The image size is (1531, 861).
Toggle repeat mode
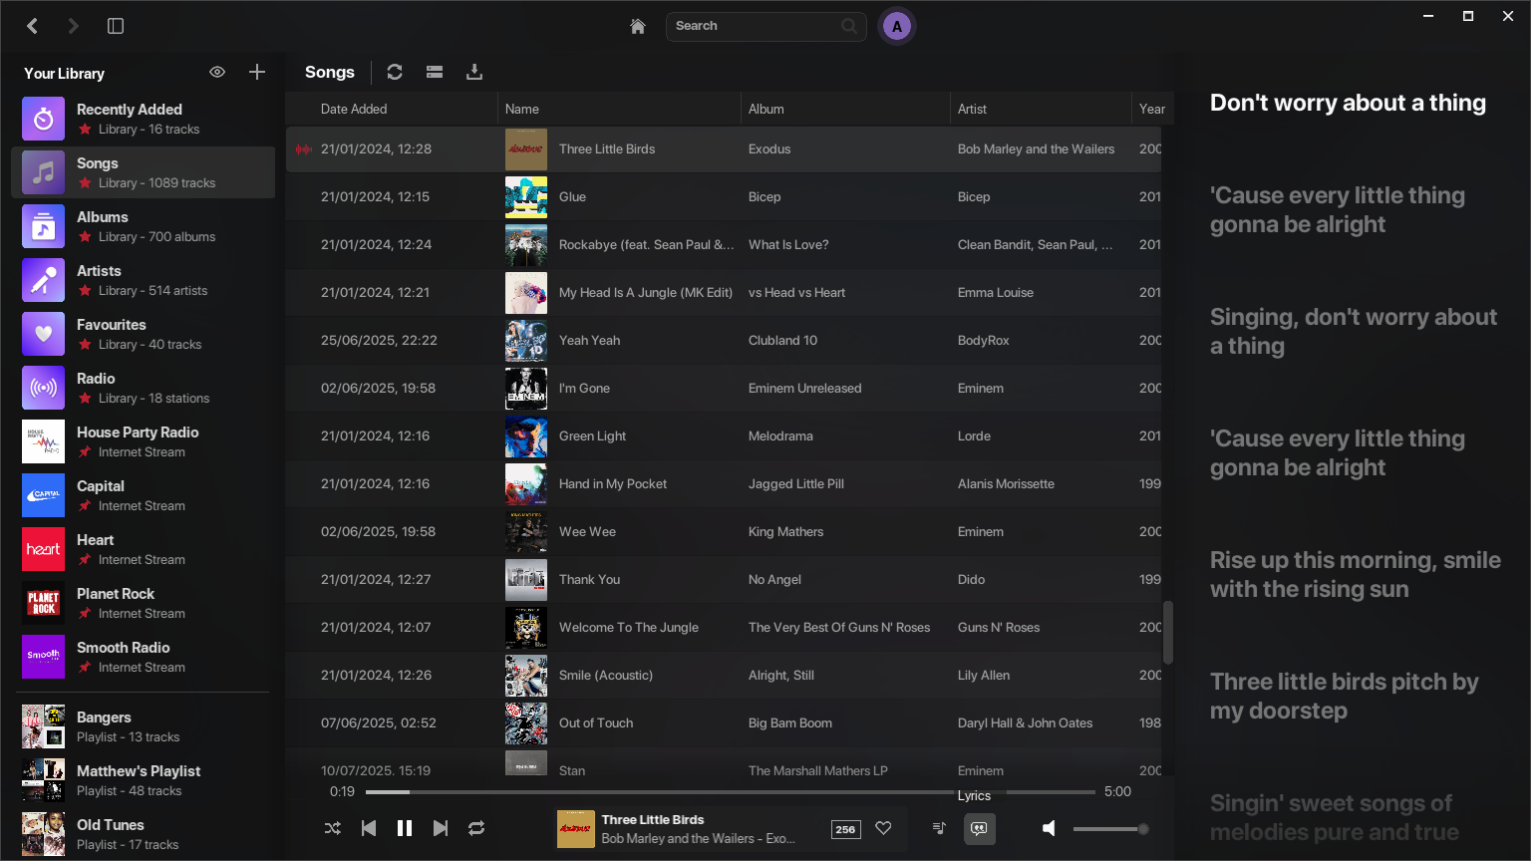(x=476, y=828)
